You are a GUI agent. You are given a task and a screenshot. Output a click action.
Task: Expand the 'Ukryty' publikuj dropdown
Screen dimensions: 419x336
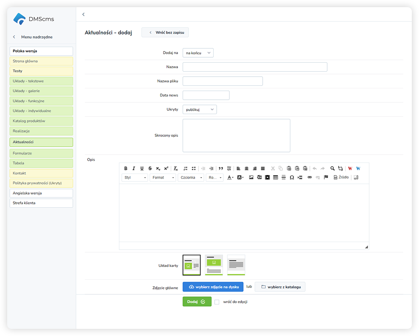200,109
